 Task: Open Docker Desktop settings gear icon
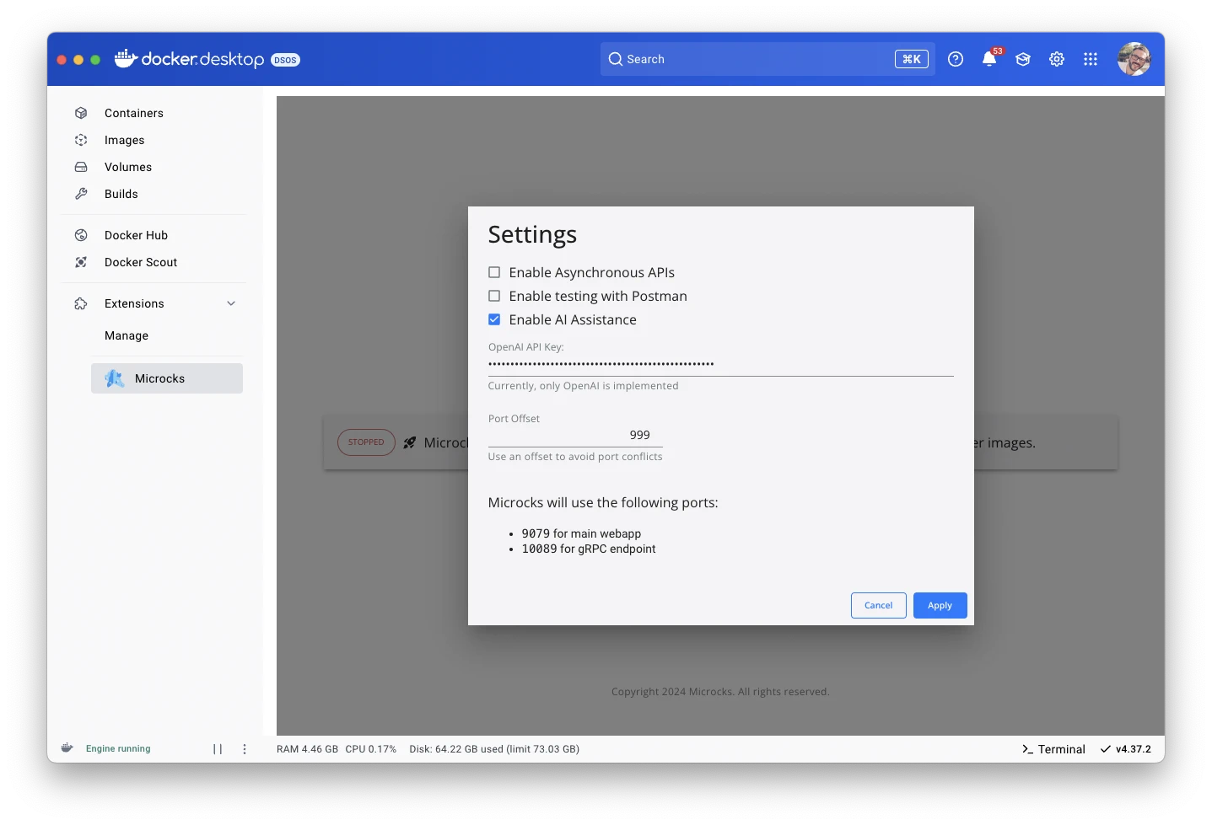coord(1057,59)
